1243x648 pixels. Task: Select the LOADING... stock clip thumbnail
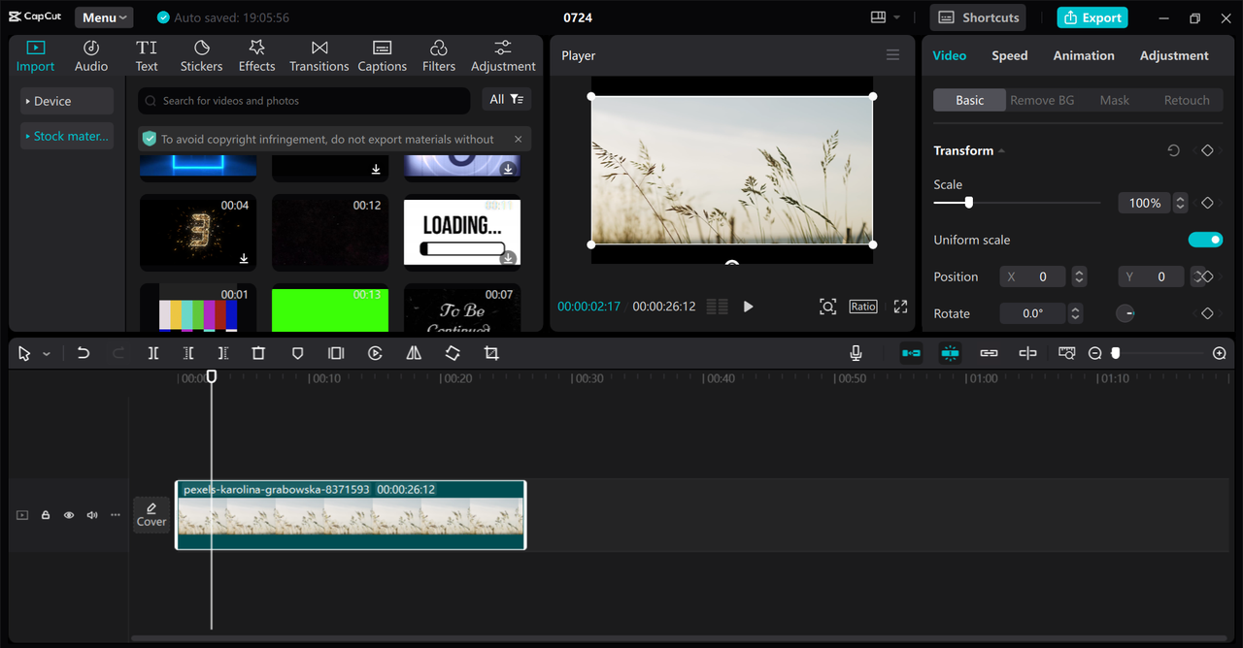[x=462, y=233]
